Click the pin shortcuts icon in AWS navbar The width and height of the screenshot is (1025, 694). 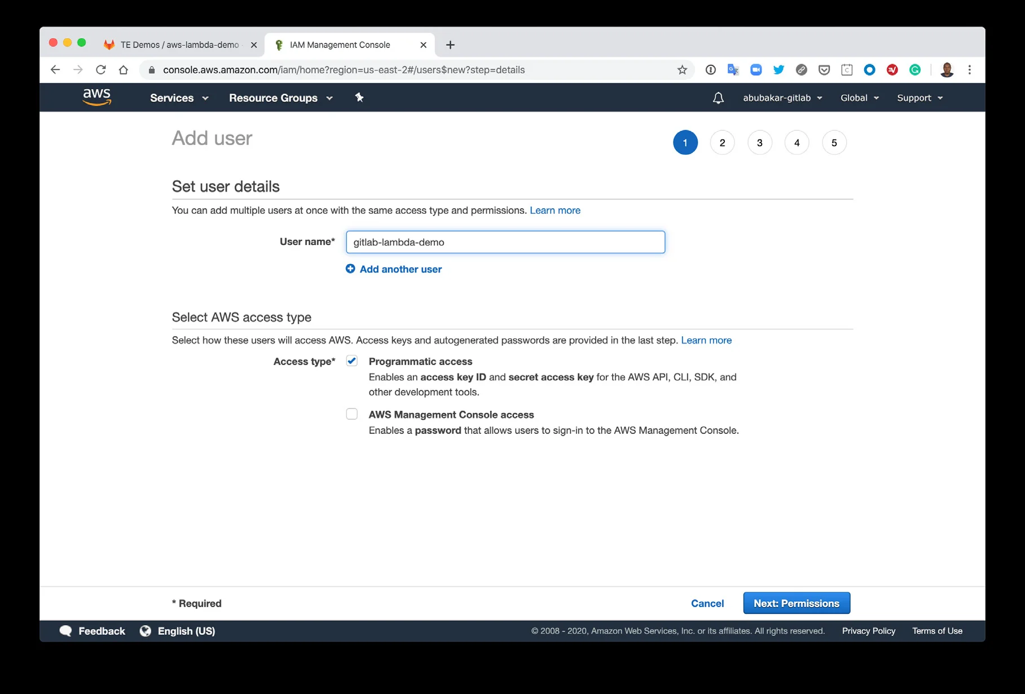[359, 98]
